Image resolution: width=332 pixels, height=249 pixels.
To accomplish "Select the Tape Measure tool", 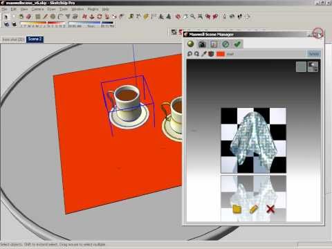I will [x=131, y=17].
